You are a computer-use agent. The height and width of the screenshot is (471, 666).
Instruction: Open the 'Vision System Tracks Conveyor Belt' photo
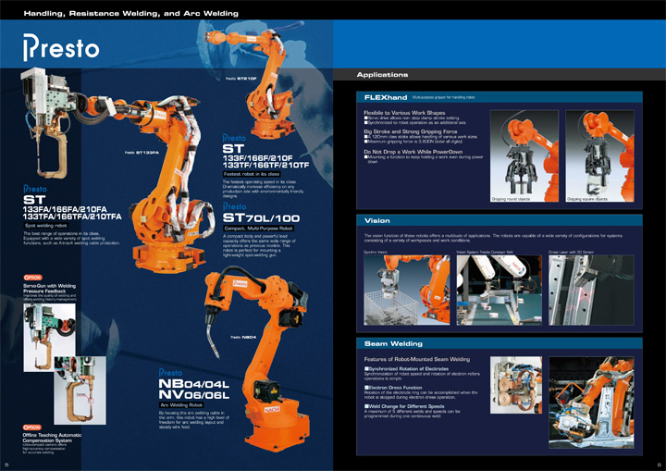[499, 290]
